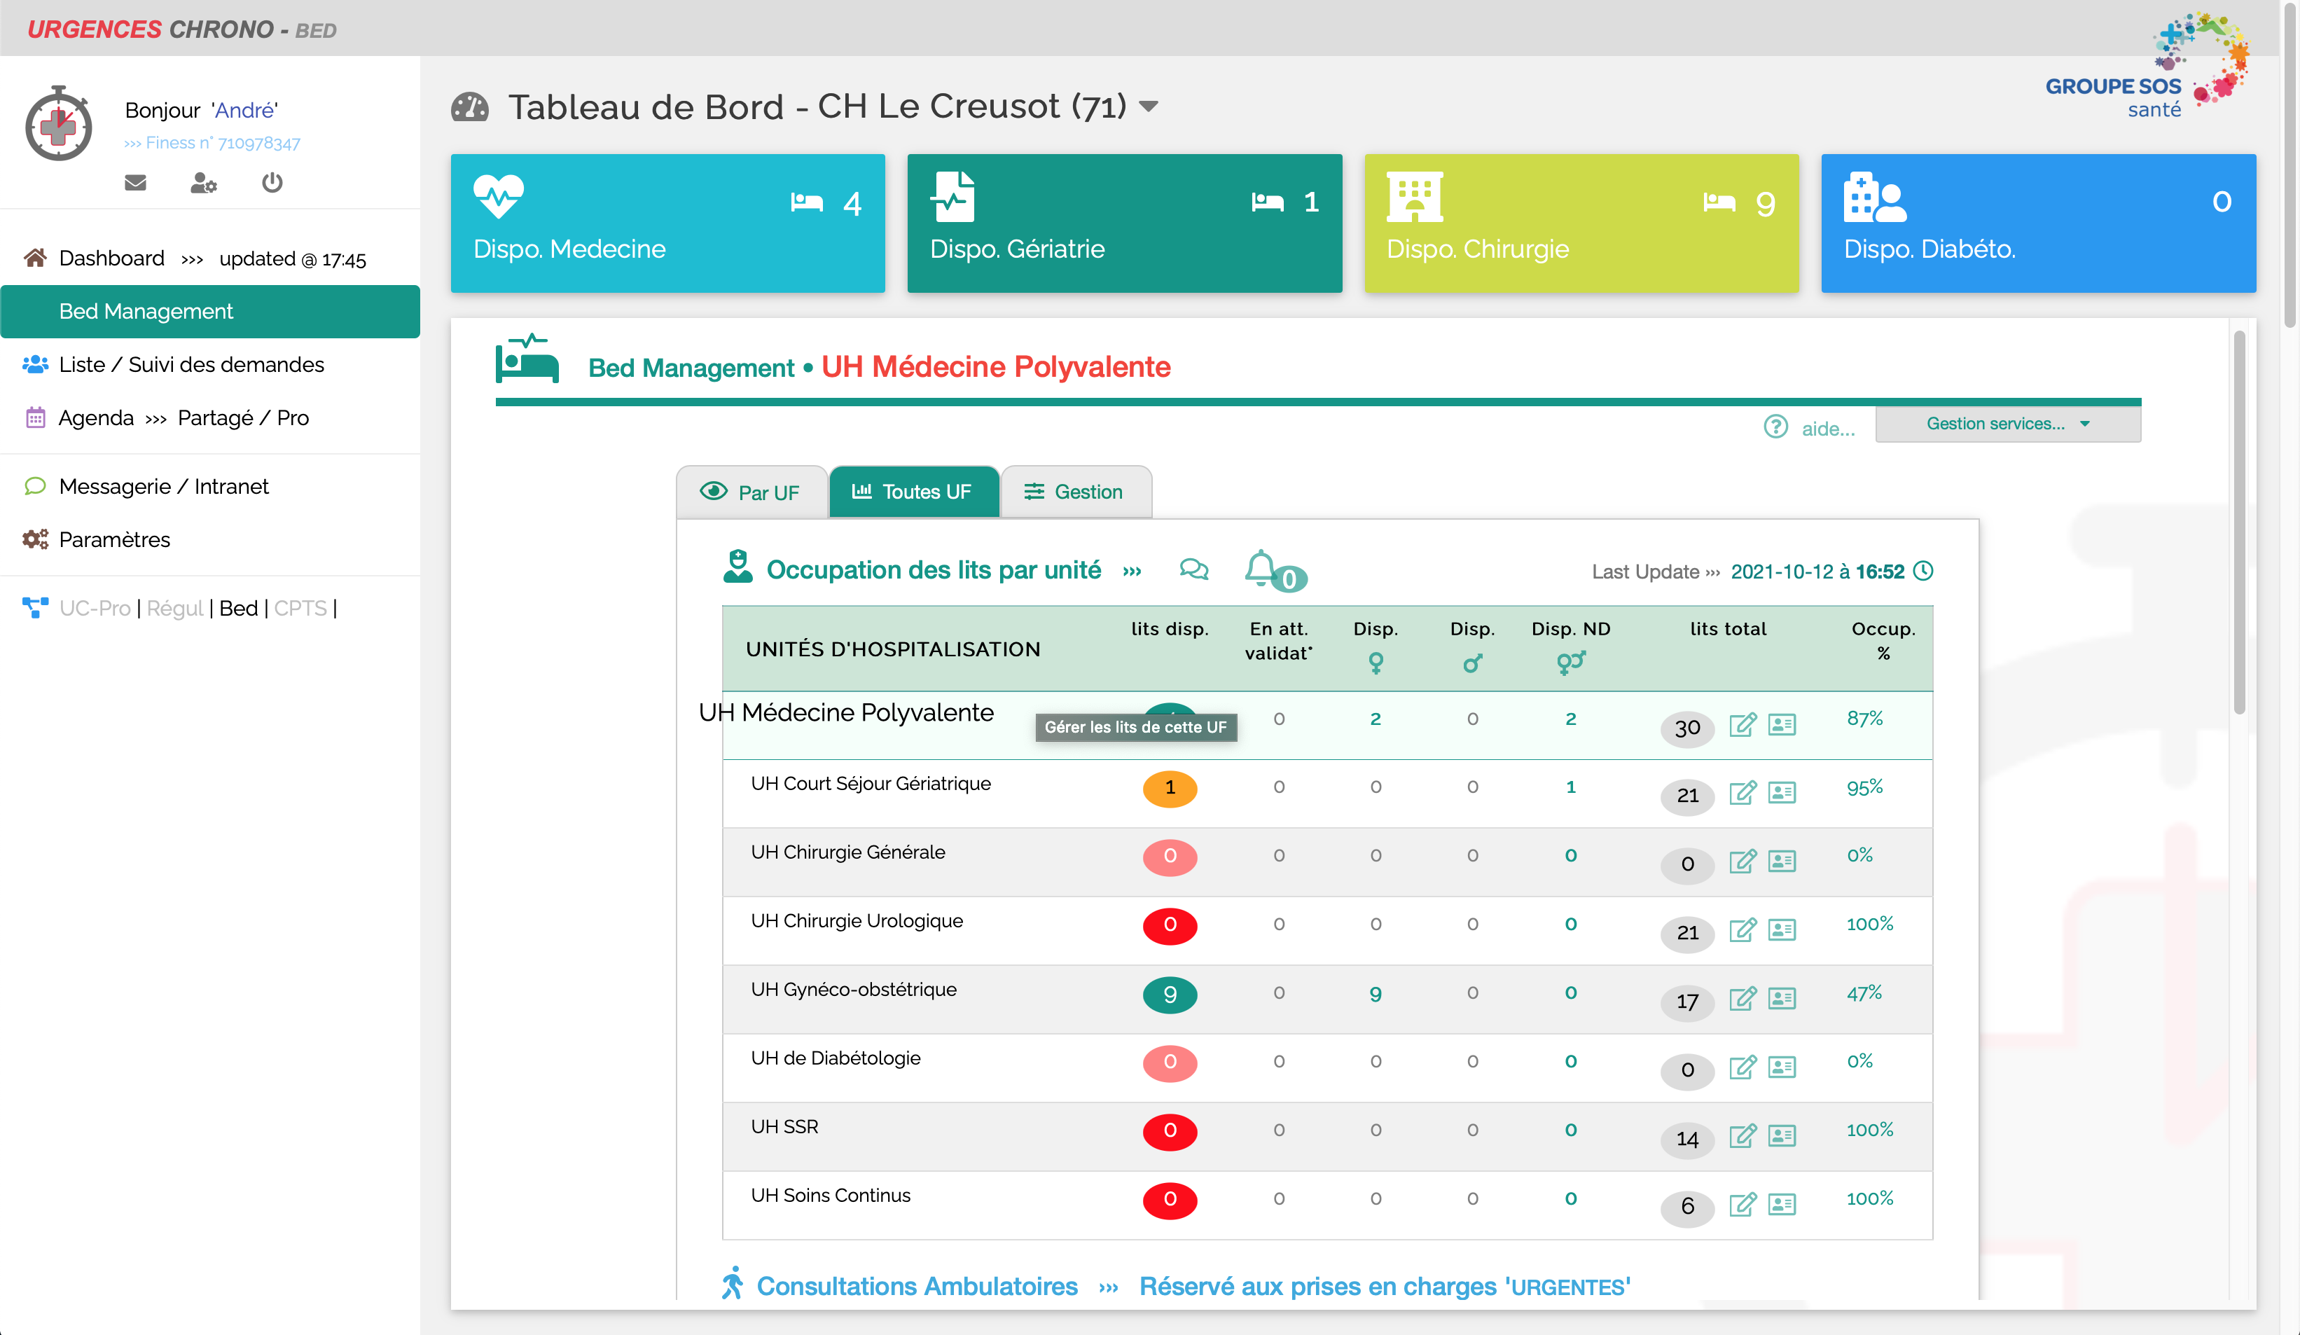Open the Dispo. Chirurgie card
Screen dimensions: 2300x1335
1581,223
